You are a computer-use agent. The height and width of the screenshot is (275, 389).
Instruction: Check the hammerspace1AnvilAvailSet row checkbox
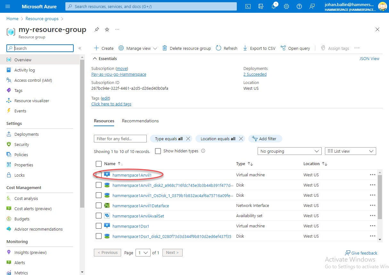pyautogui.click(x=99, y=216)
